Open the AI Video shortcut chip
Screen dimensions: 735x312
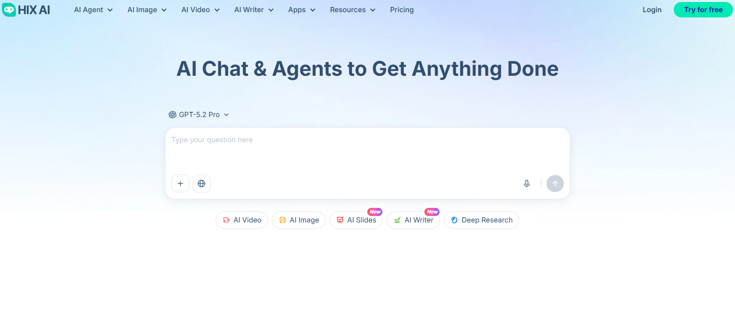[x=242, y=220]
